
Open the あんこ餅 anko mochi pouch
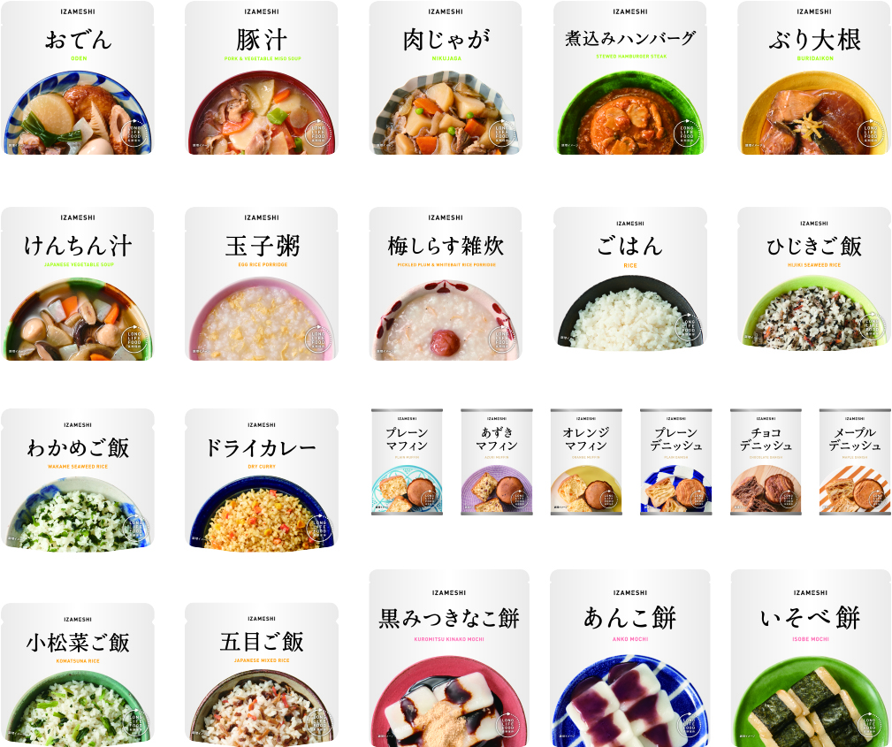tap(629, 659)
